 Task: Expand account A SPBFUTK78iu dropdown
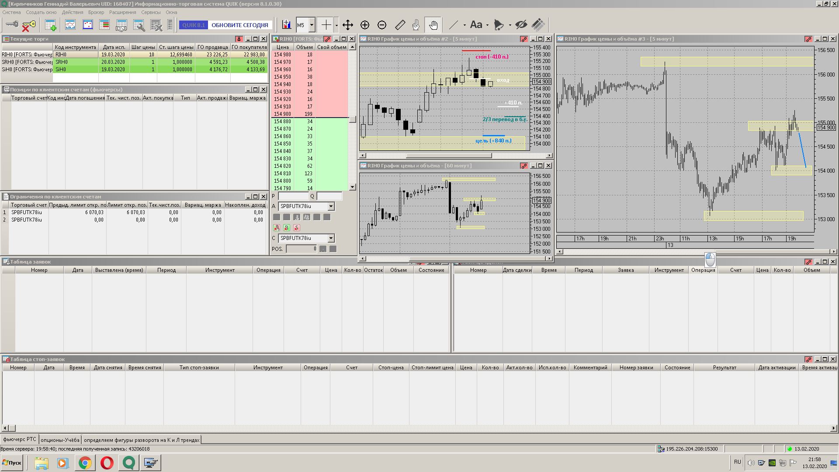click(331, 206)
